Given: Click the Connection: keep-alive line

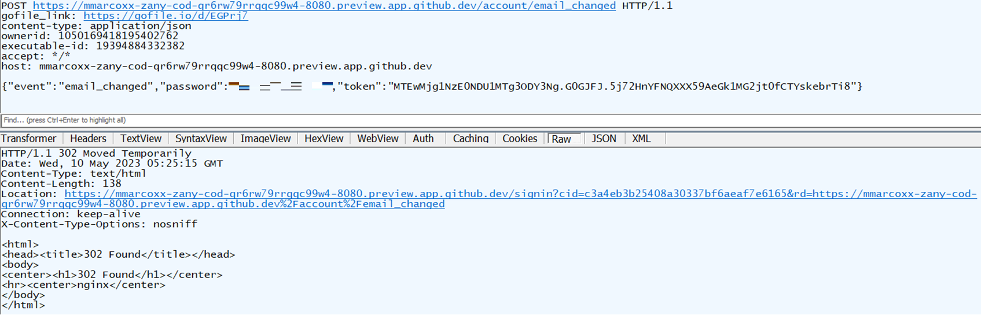Looking at the screenshot, I should 71,214.
